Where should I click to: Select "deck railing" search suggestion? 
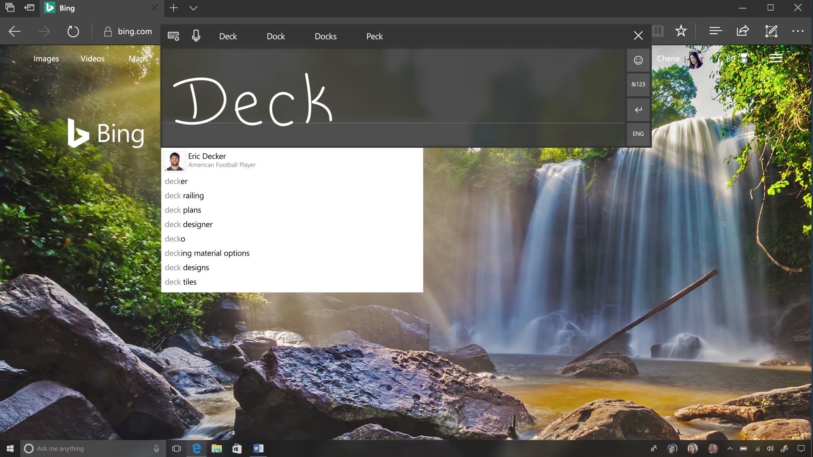pyautogui.click(x=184, y=195)
